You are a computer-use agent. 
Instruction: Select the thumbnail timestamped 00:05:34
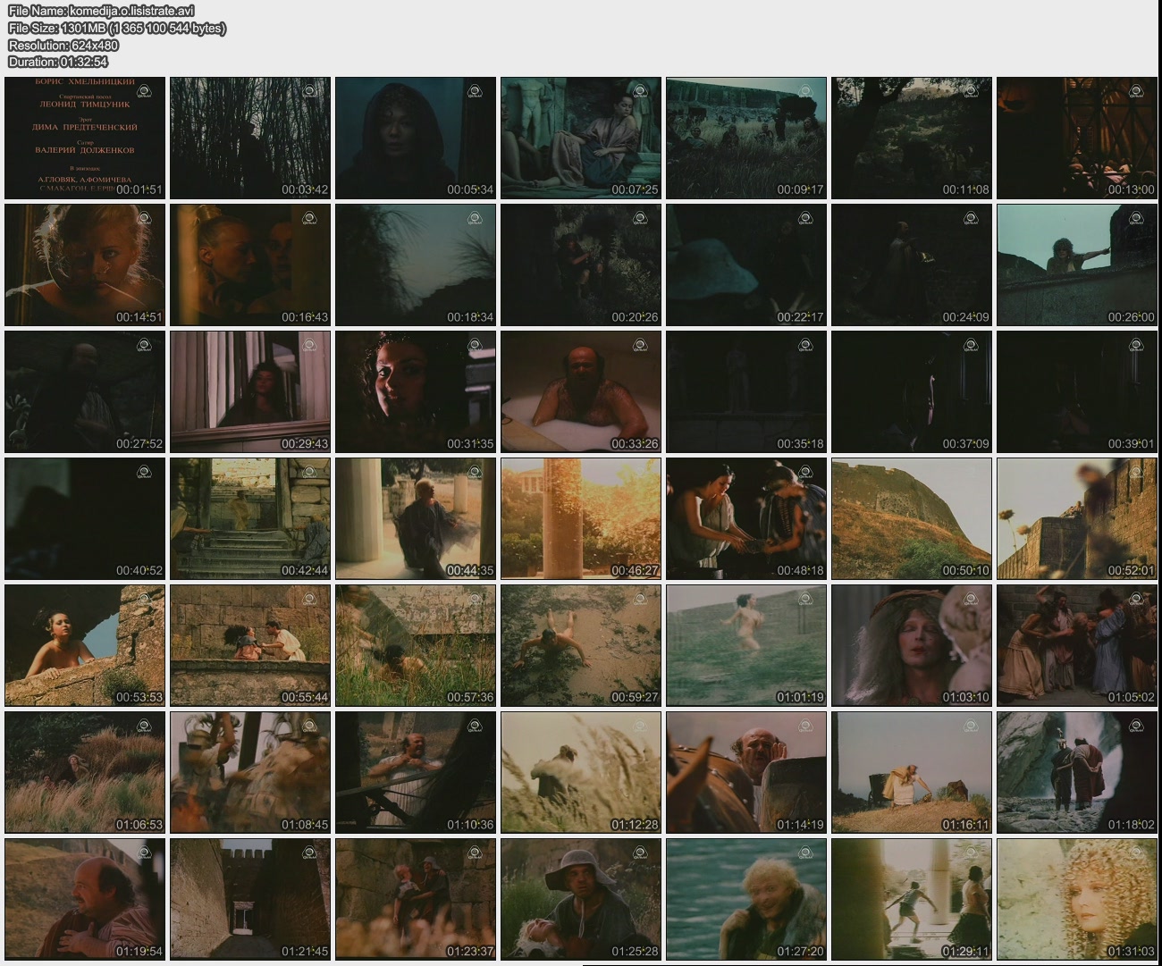click(416, 138)
